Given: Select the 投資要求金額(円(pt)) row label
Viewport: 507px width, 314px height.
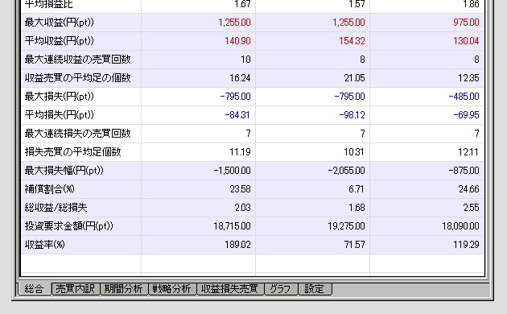Looking at the screenshot, I should [69, 225].
